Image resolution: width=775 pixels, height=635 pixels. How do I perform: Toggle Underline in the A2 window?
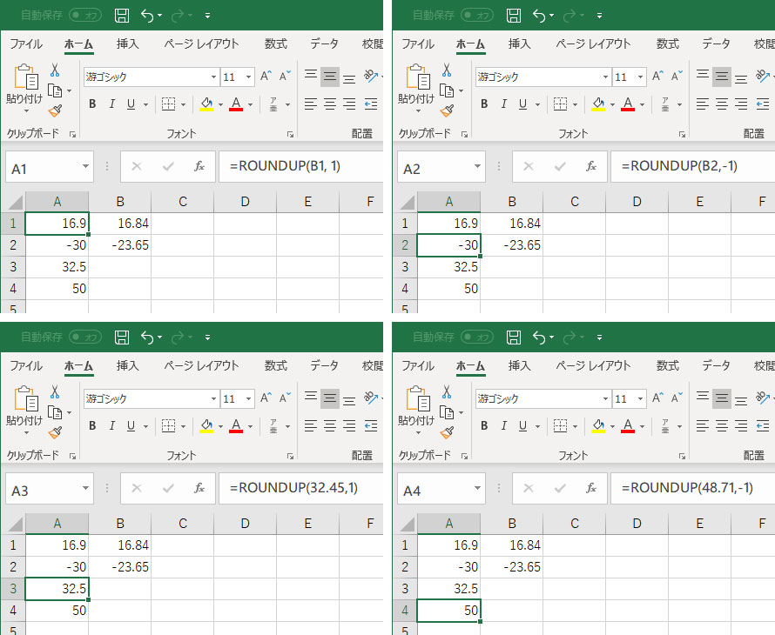coord(523,104)
